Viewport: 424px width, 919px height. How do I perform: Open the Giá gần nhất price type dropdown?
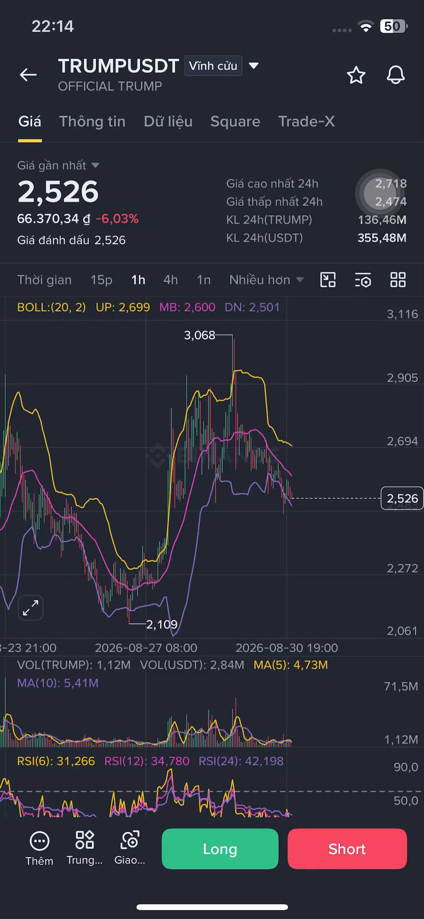point(58,166)
